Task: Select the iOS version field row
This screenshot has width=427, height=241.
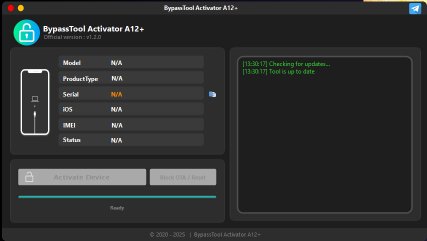Action: click(x=131, y=109)
